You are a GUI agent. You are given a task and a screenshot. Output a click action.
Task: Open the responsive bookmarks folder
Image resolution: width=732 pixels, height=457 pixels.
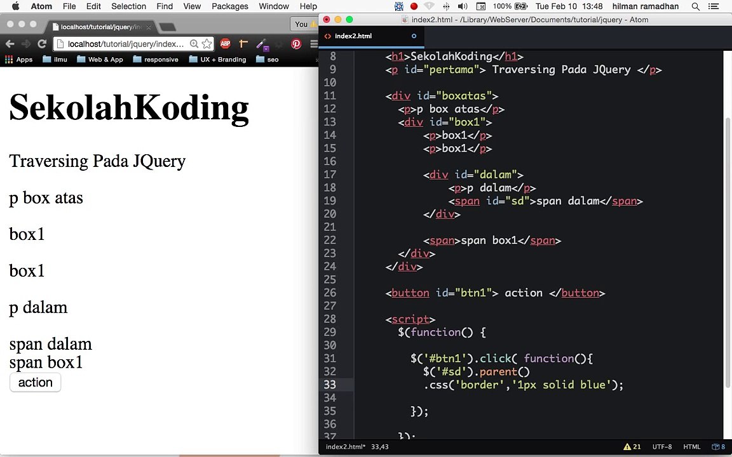coord(156,59)
